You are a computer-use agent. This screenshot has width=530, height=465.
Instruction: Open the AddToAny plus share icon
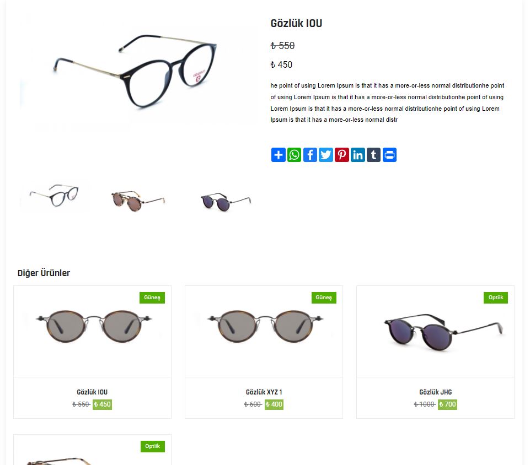coord(278,155)
